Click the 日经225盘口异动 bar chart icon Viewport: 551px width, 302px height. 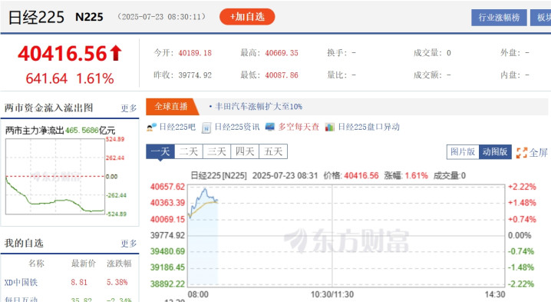330,127
